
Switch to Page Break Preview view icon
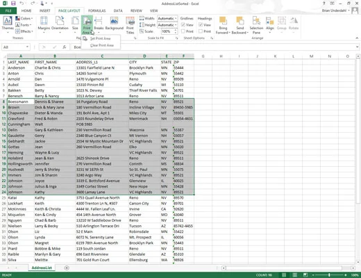point(305,275)
